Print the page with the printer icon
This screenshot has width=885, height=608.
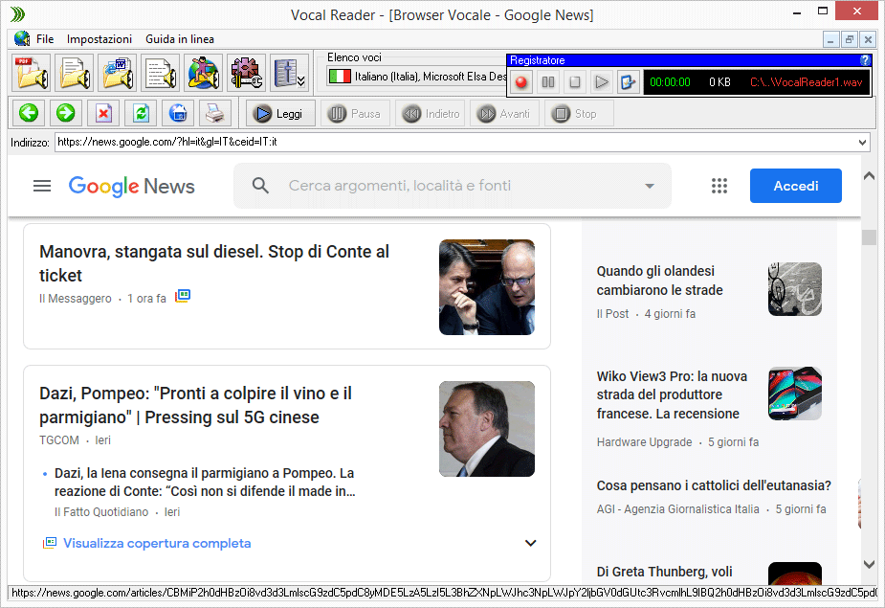pos(215,114)
